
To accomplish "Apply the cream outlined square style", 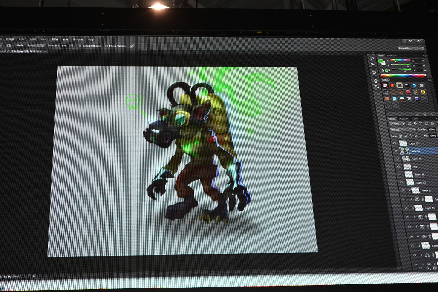I will click(x=399, y=85).
